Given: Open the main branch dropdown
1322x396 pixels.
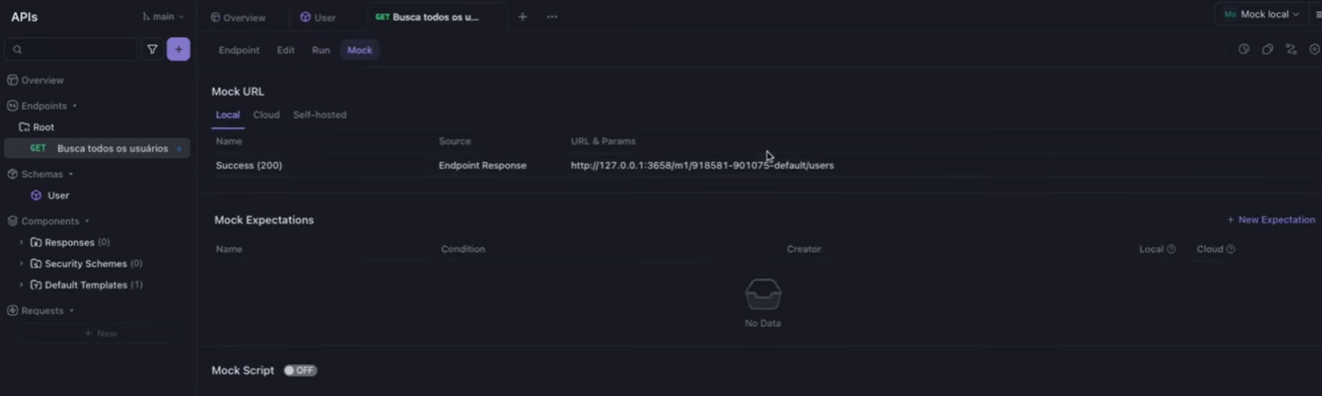Looking at the screenshot, I should [163, 17].
